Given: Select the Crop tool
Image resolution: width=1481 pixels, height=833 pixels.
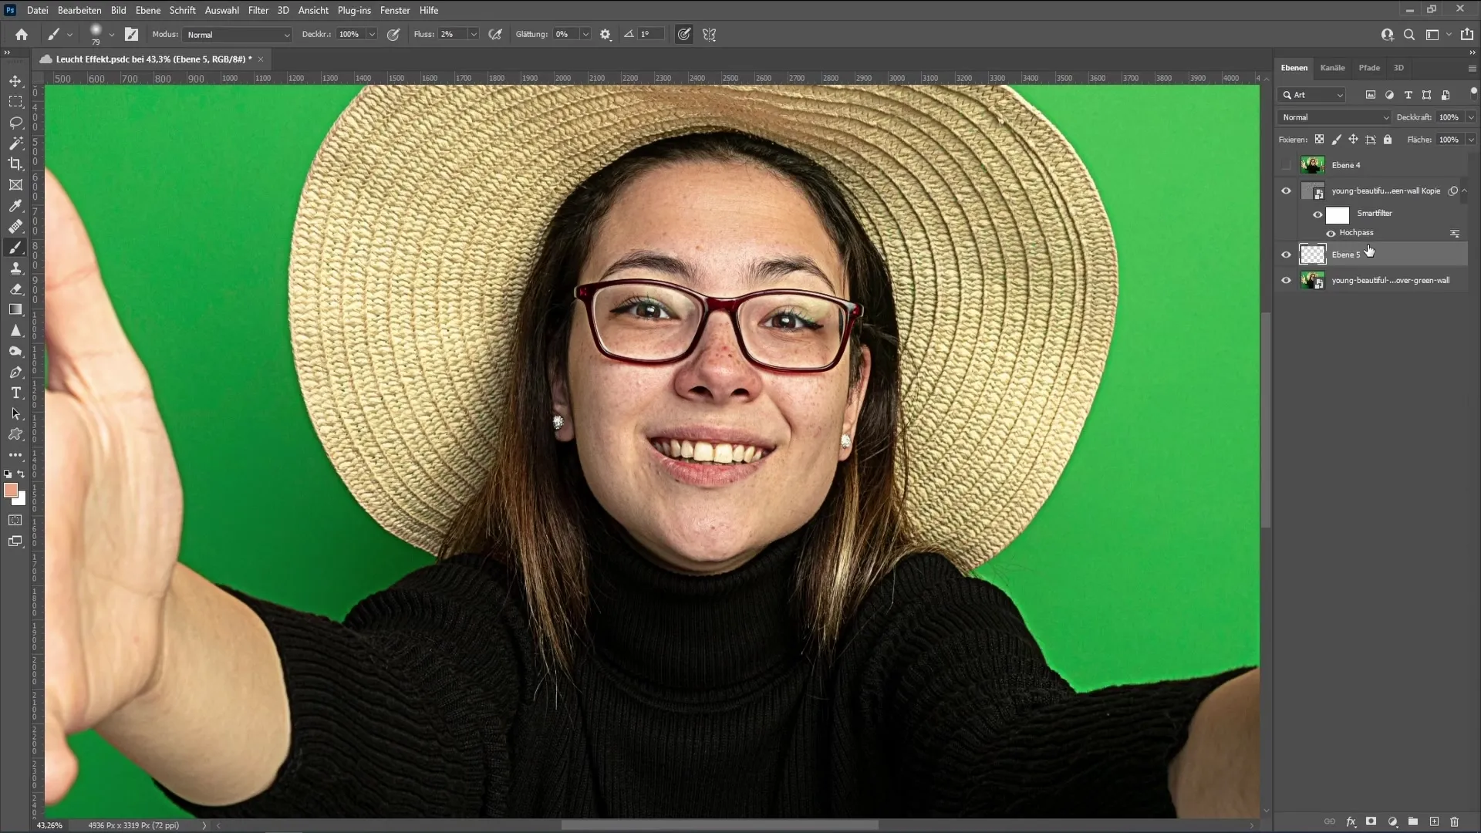Looking at the screenshot, I should tap(15, 164).
